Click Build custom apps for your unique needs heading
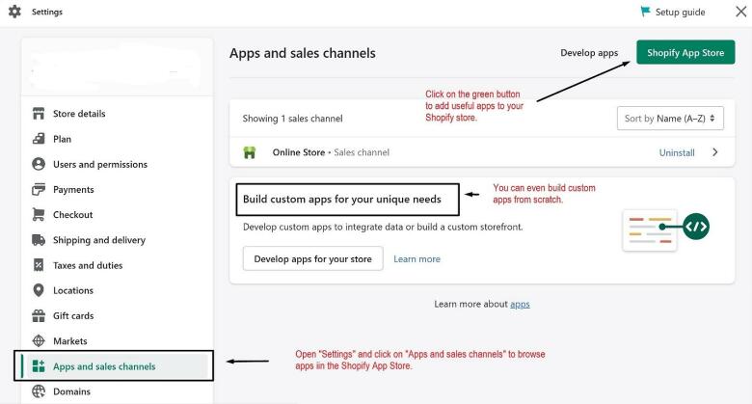 342,200
